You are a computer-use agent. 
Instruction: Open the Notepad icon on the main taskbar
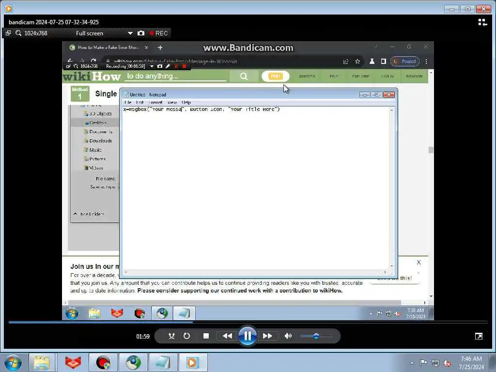[163, 362]
